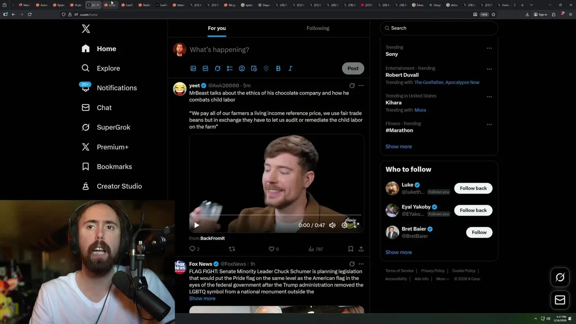Viewport: 576px width, 324px height.
Task: Open more options for Sony trend
Action: coord(489,48)
